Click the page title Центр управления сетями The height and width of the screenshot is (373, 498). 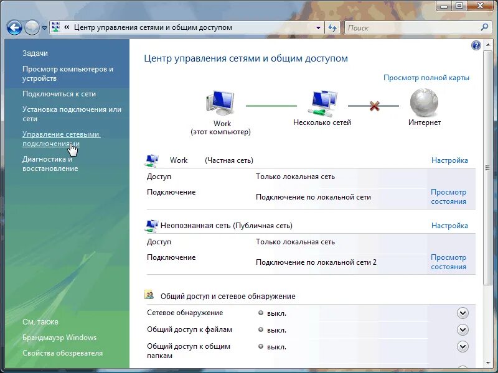coord(246,58)
